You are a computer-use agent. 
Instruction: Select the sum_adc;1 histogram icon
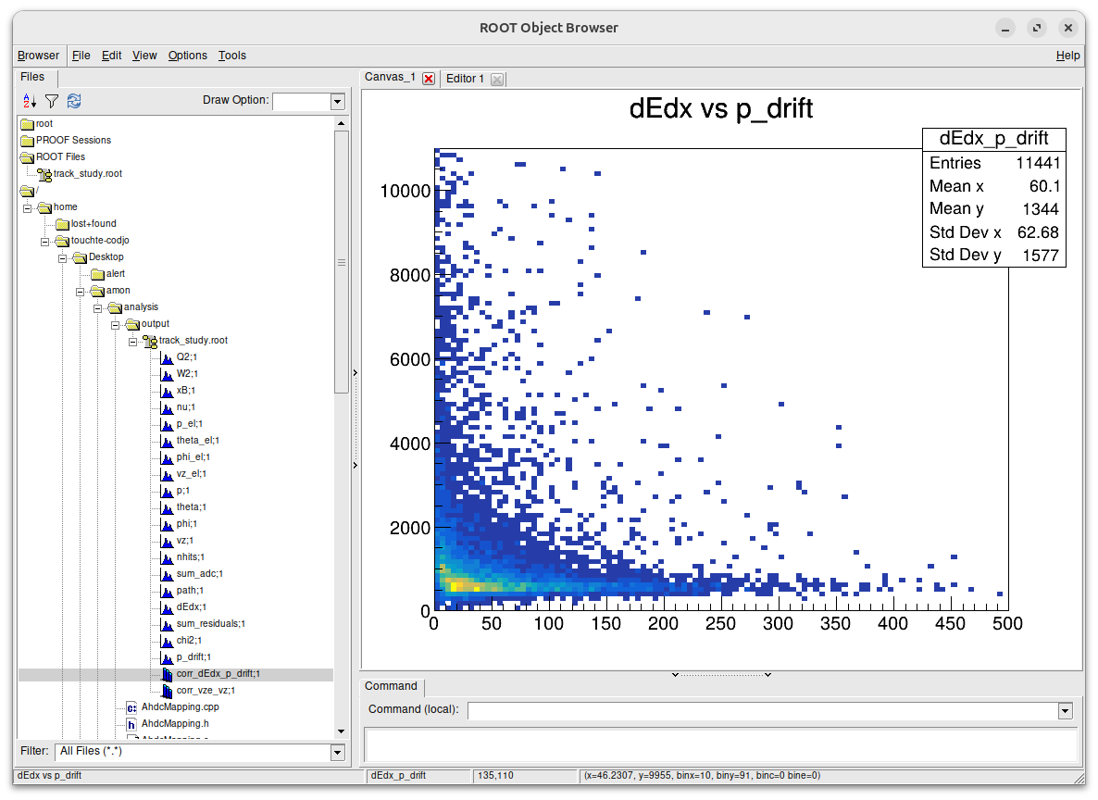(168, 574)
